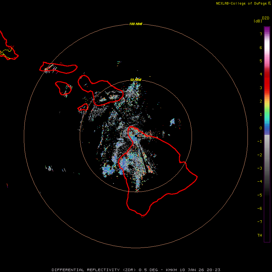Click the 6 value on color scale
The height and width of the screenshot is (272, 272).
pos(261,47)
